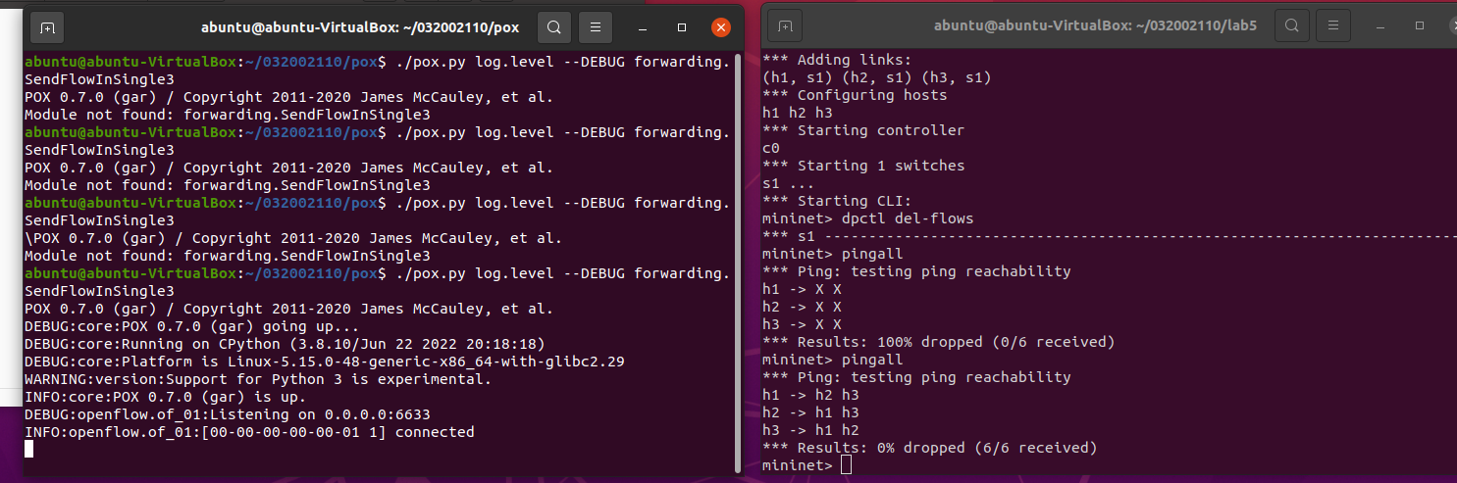Click the '*** Adding links:' line
The height and width of the screenshot is (483, 1457).
pyautogui.click(x=837, y=61)
